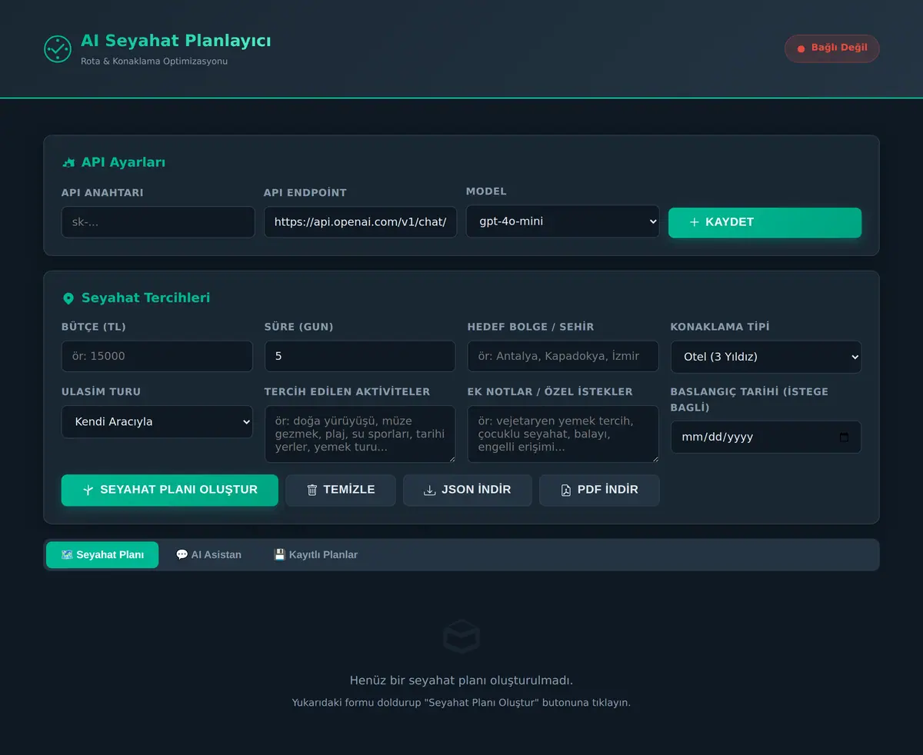
Task: Click the Rota & Konaklama Optimizasyonu subtitle
Action: tap(154, 62)
